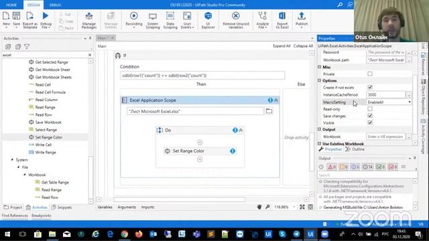This screenshot has height=241, width=429.
Task: Run Debug File from the ribbon
Action: 46,19
